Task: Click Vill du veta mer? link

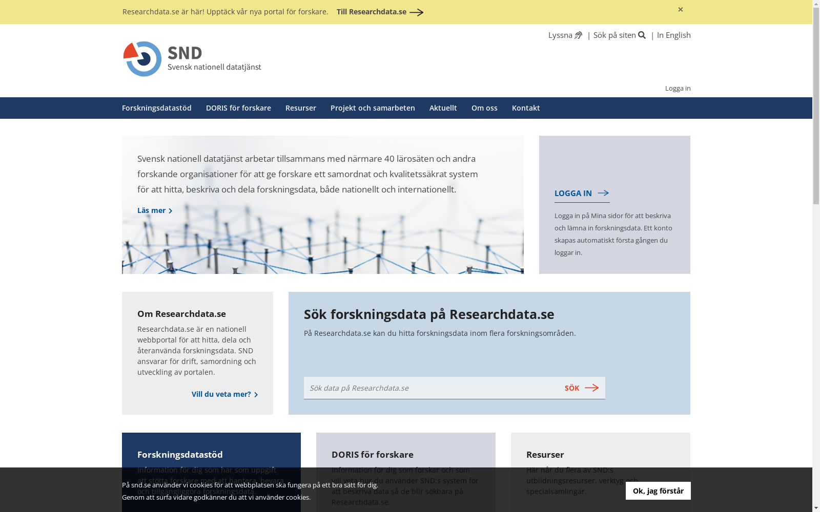Action: (224, 394)
